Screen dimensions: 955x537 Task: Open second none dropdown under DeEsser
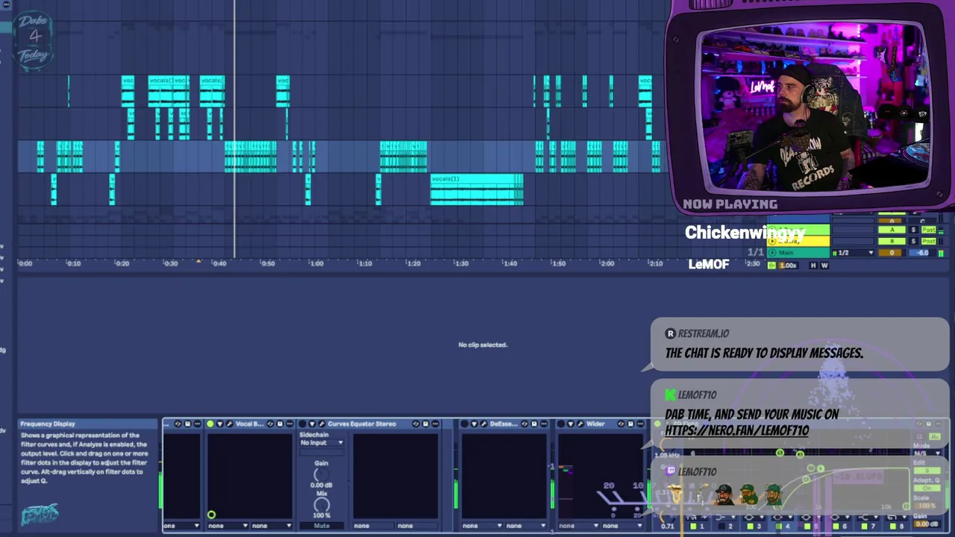click(527, 526)
